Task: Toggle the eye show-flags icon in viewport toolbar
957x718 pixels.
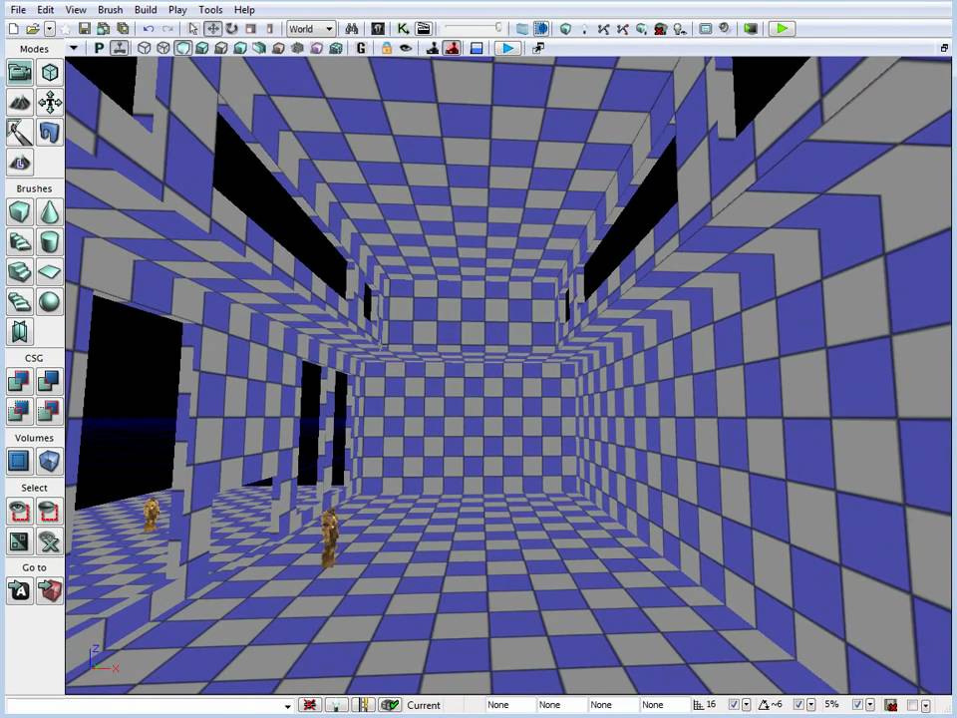Action: pyautogui.click(x=406, y=48)
